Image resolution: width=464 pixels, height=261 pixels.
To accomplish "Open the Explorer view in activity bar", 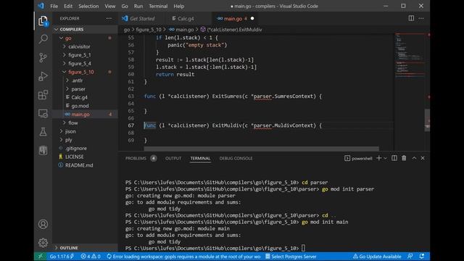I will click(x=43, y=21).
